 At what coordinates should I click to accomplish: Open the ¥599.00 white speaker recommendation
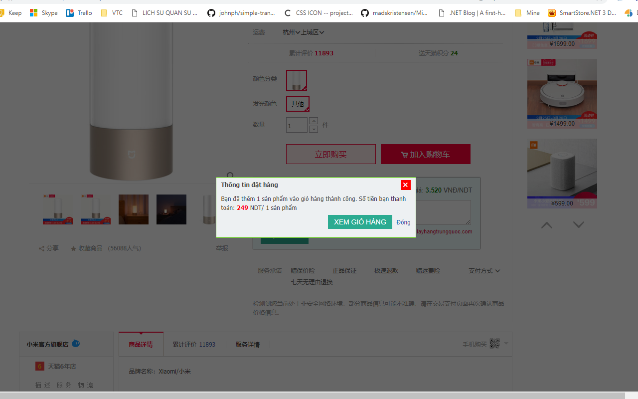tap(562, 174)
